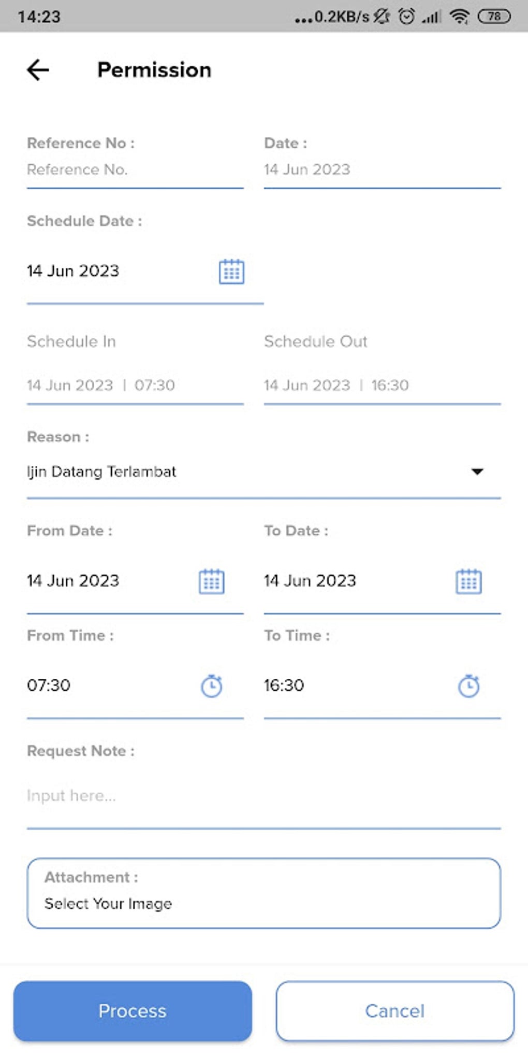This screenshot has height=1057, width=528.
Task: Tap the Wi-Fi icon in status bar
Action: (459, 17)
